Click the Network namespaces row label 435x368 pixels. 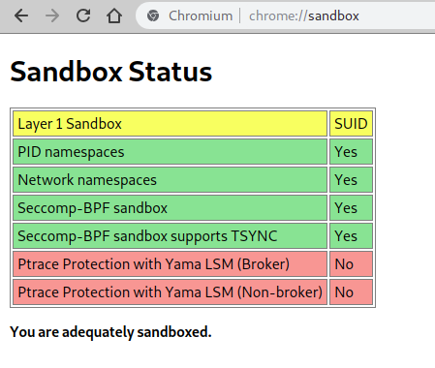coord(171,180)
